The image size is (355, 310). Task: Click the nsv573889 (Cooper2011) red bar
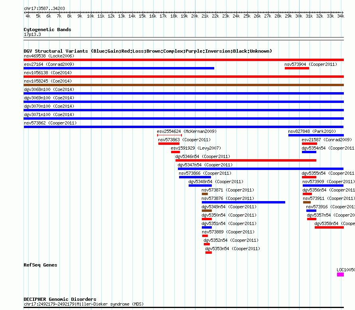coord(205,236)
